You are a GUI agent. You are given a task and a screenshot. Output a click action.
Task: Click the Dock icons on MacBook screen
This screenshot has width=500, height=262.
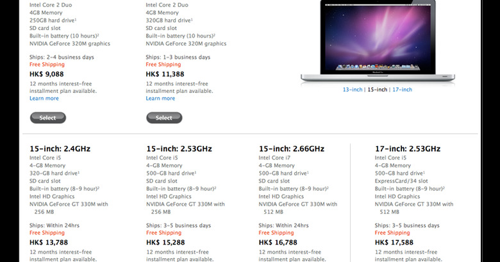coord(378,67)
